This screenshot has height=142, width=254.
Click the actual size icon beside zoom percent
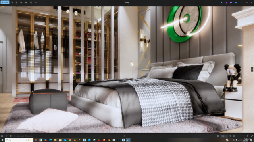pos(218,136)
